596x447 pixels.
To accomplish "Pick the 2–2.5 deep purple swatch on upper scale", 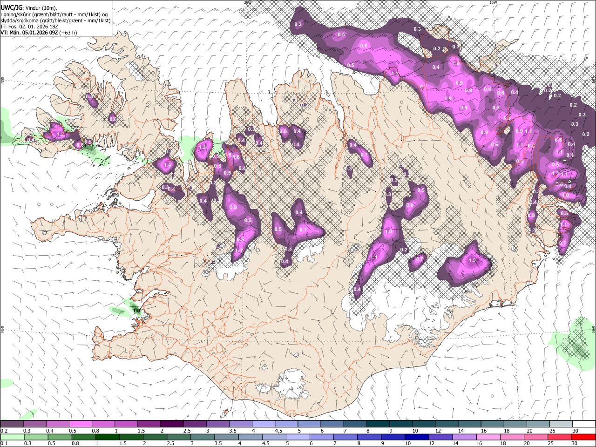I will click(171, 424).
